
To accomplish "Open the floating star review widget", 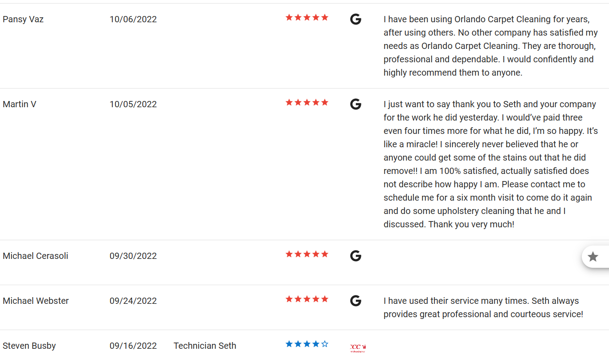I will point(593,257).
